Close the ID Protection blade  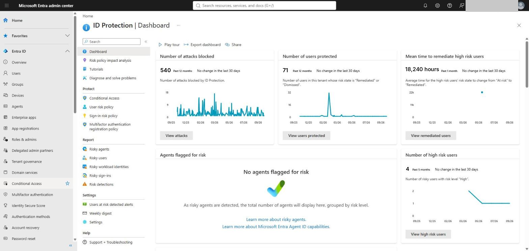(x=519, y=25)
